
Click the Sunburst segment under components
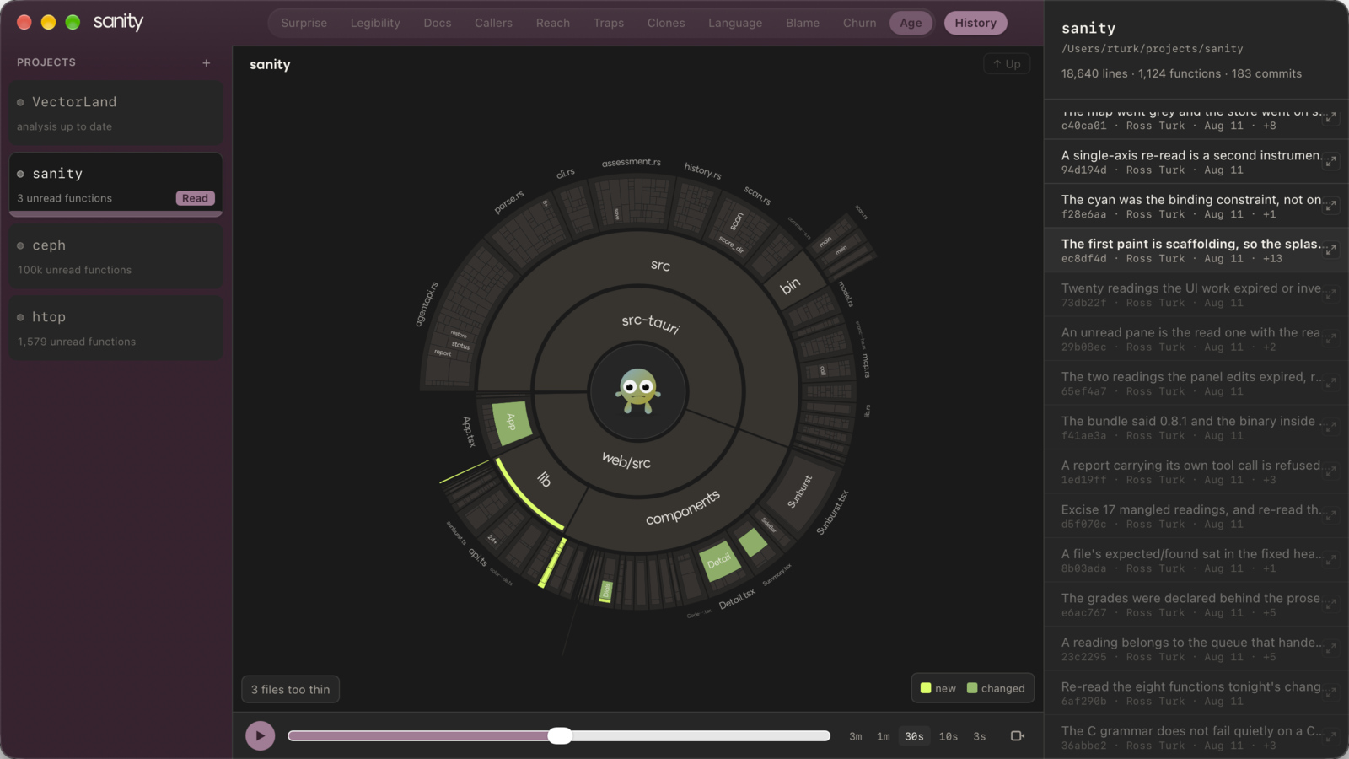point(800,492)
